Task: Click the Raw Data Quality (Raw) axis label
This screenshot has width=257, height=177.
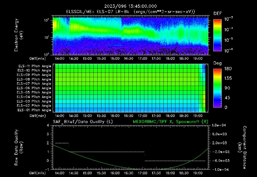Action: tap(19, 147)
